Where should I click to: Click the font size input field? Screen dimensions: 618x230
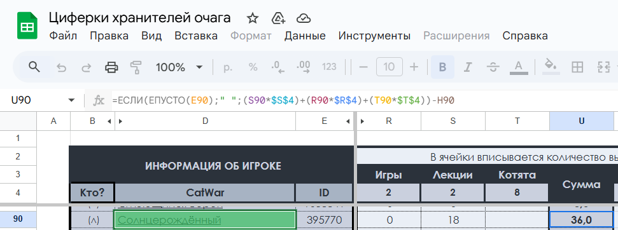tap(389, 67)
